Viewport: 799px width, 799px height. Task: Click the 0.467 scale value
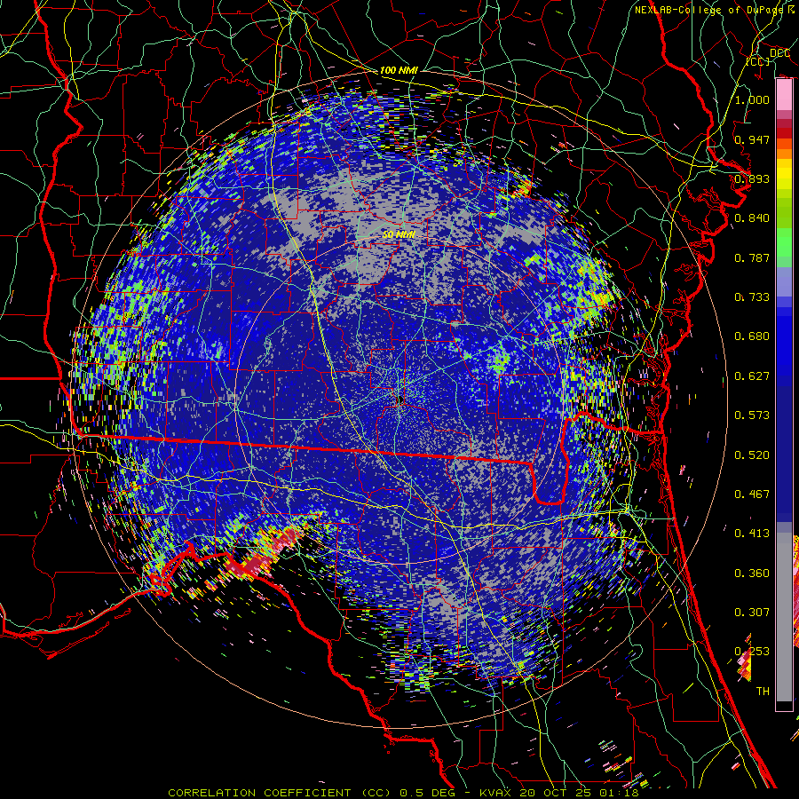(x=752, y=494)
